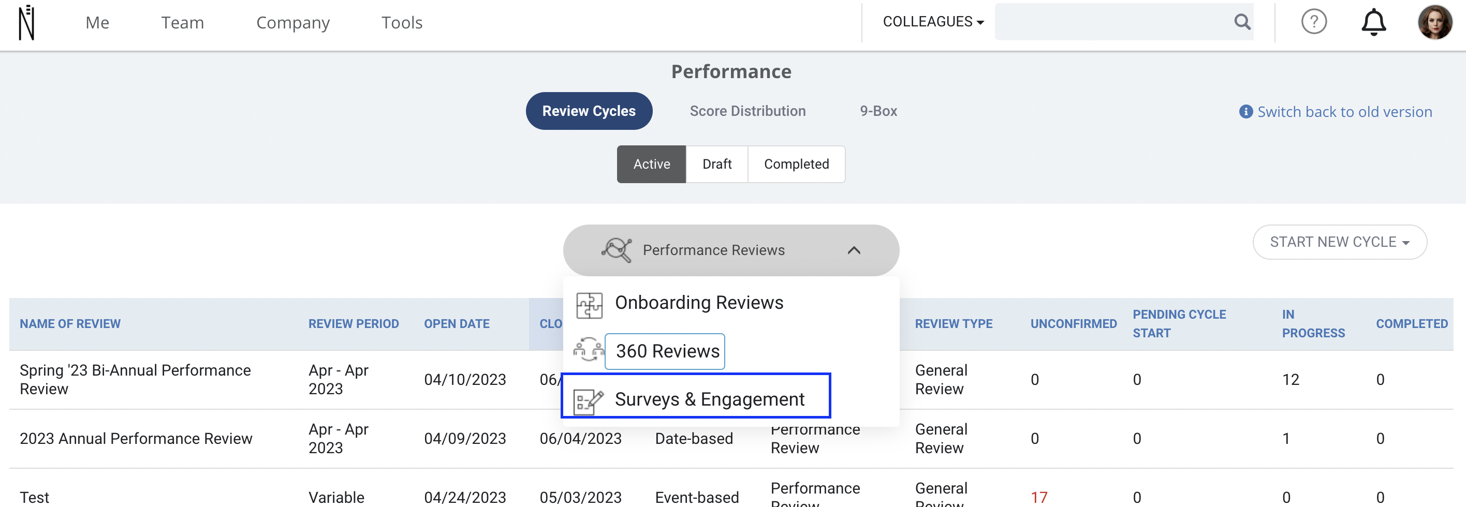Switch to the Score Distribution tab
Viewport: 1466px width, 507px height.
747,111
